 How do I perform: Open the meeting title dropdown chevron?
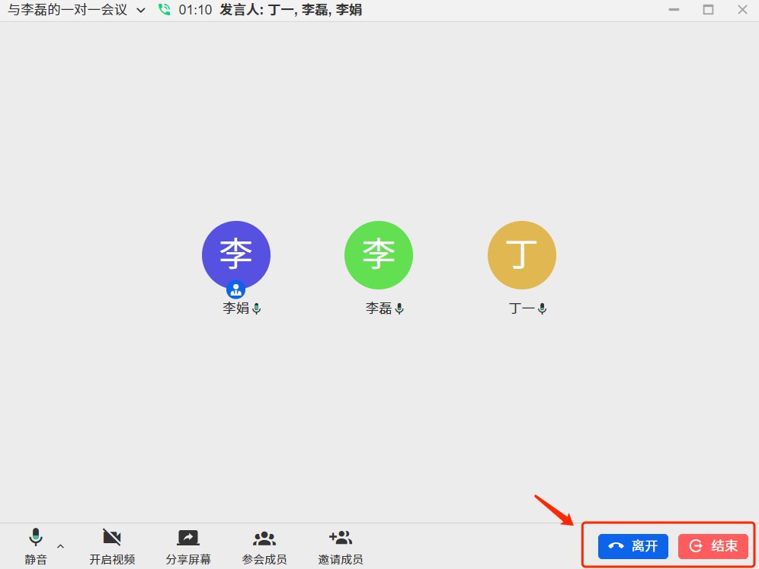pos(141,10)
